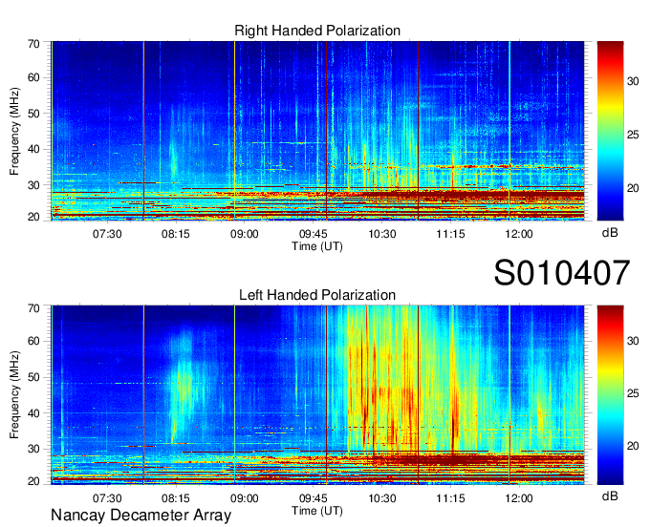Viewport: 650px width, 527px height.
Task: Click the "Left Handed Polarization" plot title
Action: [x=317, y=295]
